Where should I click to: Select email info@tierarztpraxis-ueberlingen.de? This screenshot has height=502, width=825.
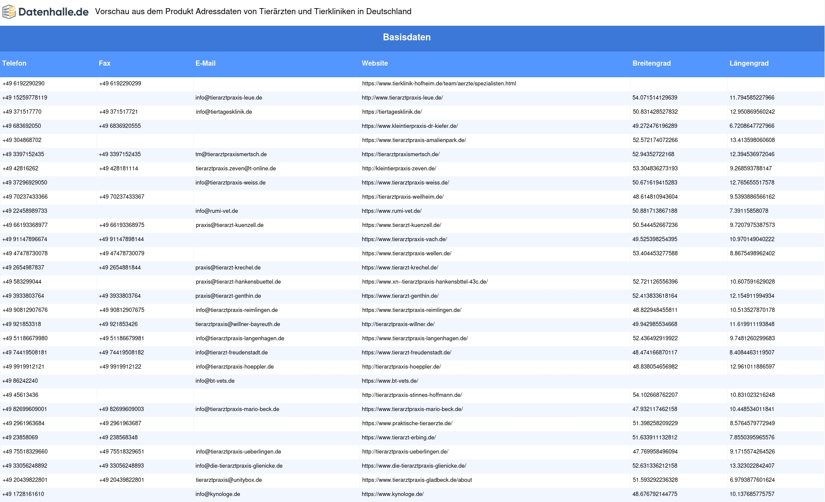coord(238,452)
